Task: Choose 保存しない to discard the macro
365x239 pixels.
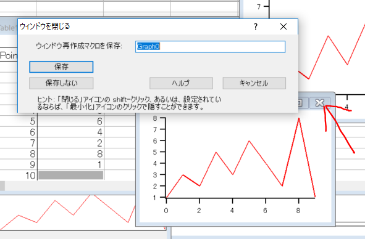Action: click(61, 83)
